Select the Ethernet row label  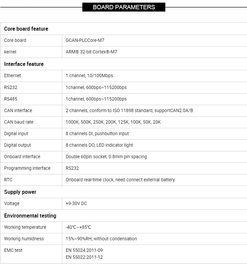[x=13, y=75]
